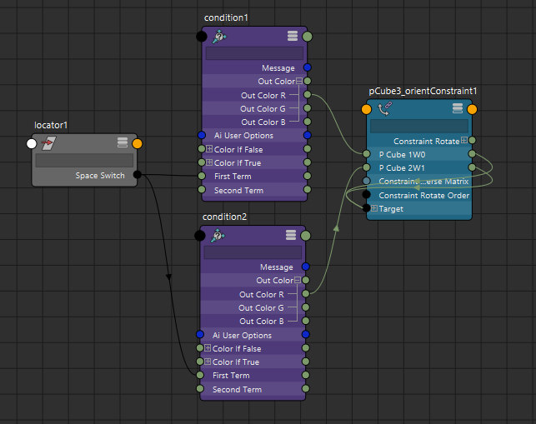This screenshot has height=424, width=536.
Task: Toggle the locator1 node view mode icon
Action: point(122,143)
